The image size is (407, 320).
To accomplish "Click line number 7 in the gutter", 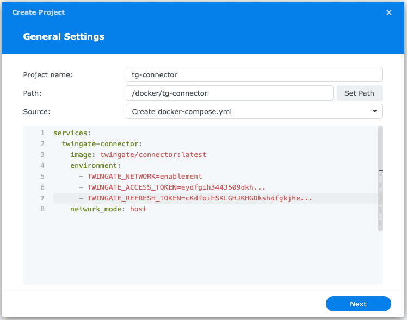I will (42, 198).
